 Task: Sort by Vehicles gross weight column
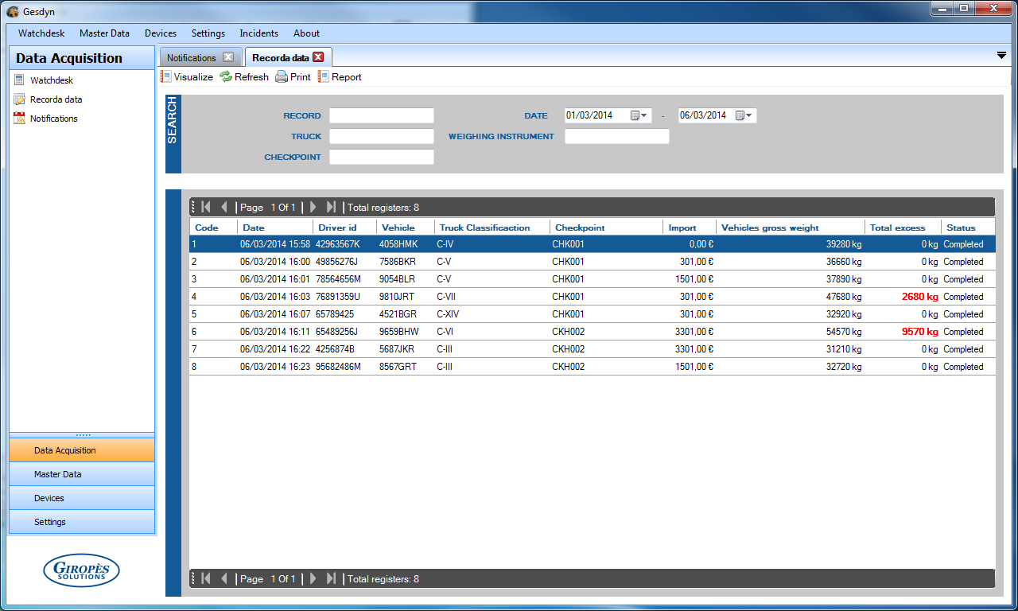(x=770, y=228)
